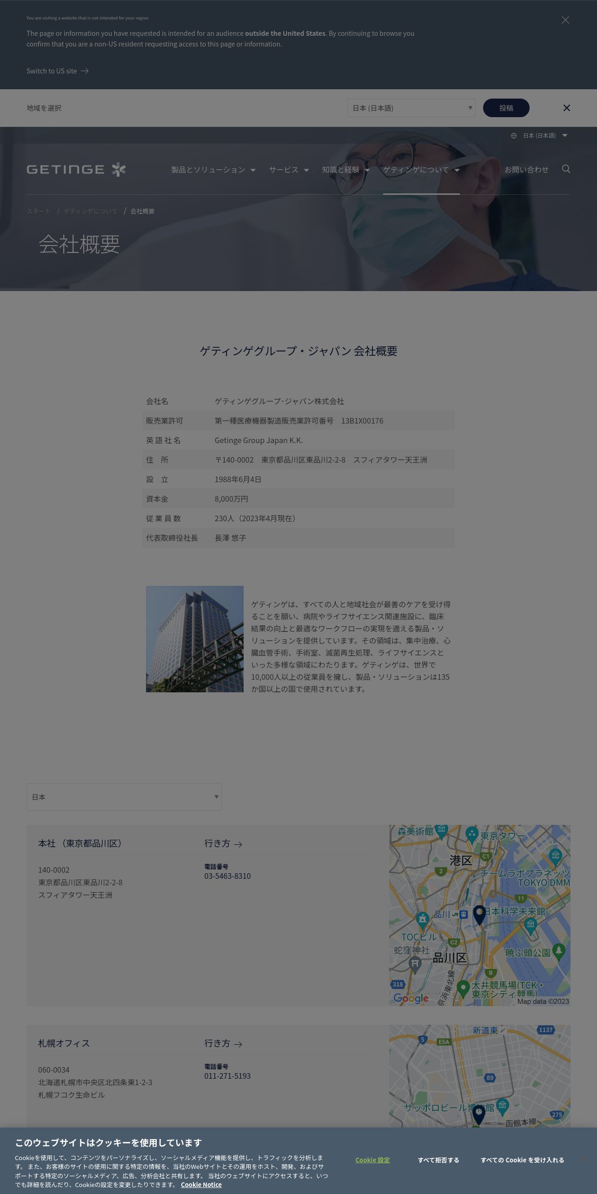Click the Tokyo headquarters map pin
The width and height of the screenshot is (597, 1194).
(479, 915)
